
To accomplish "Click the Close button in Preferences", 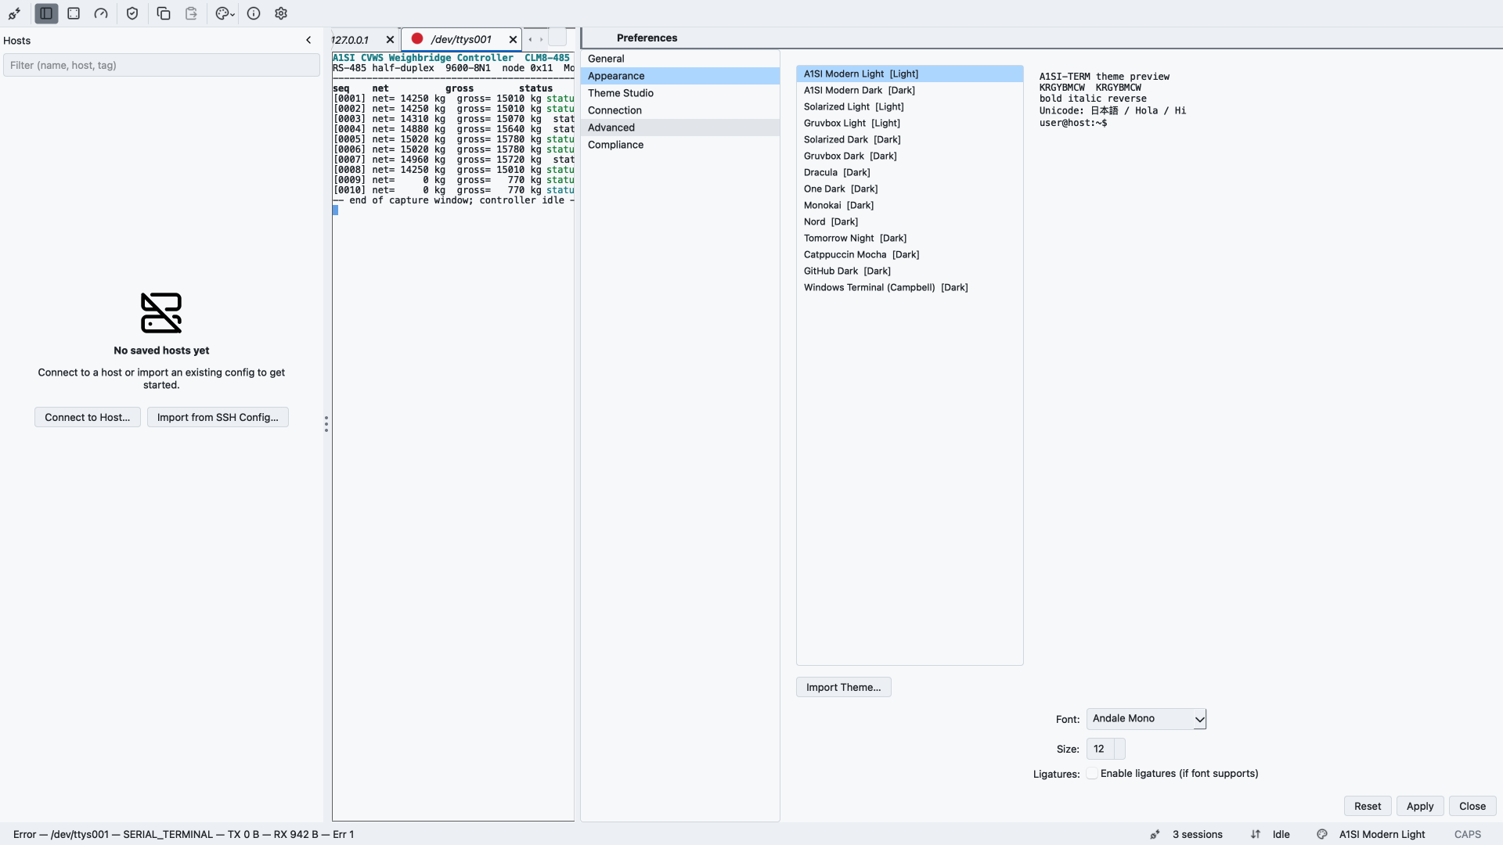I will click(x=1472, y=806).
